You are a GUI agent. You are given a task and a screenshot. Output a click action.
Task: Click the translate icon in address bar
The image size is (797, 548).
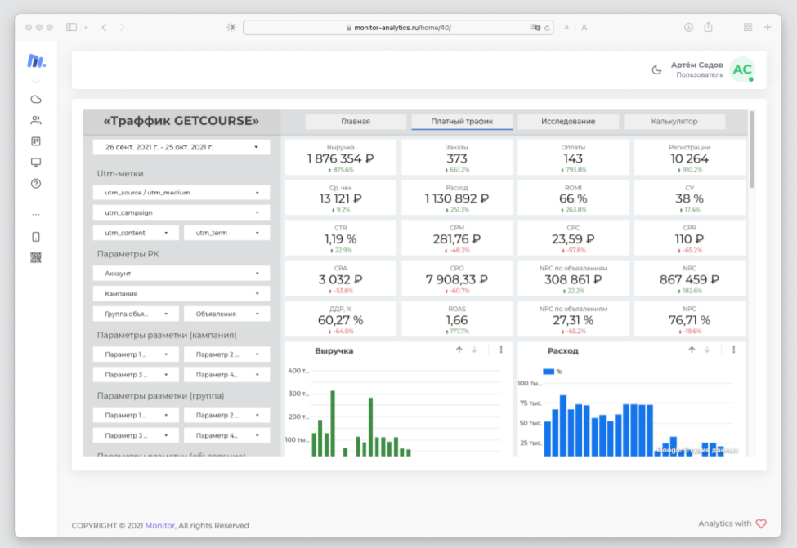pyautogui.click(x=535, y=28)
